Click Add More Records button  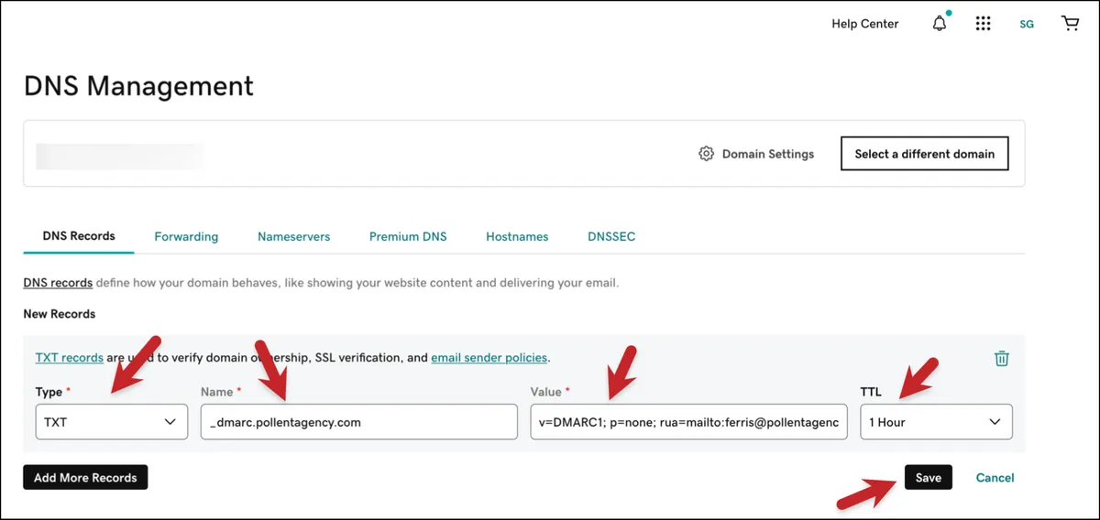[85, 477]
